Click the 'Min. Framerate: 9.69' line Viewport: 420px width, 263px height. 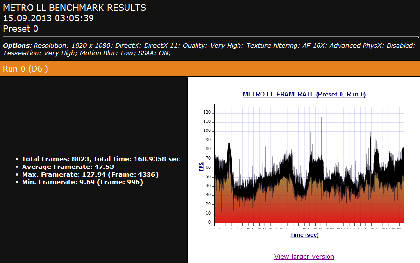point(82,182)
